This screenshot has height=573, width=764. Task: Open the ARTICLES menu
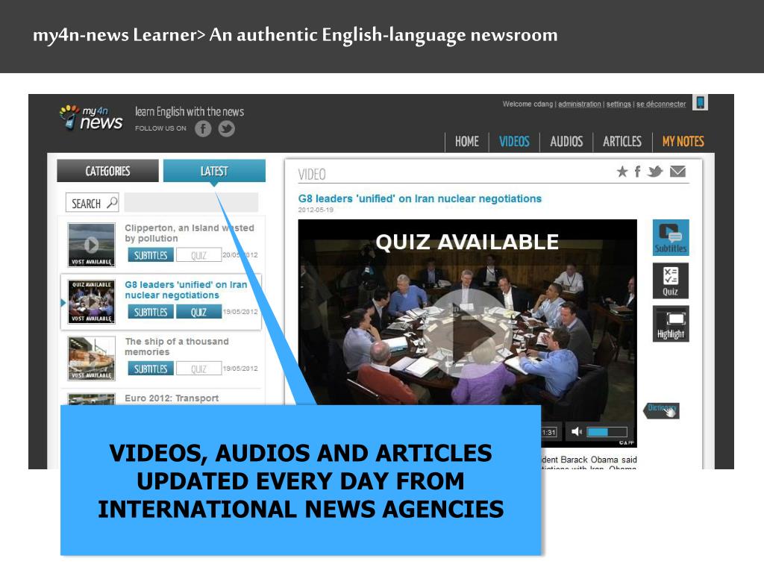click(x=622, y=142)
